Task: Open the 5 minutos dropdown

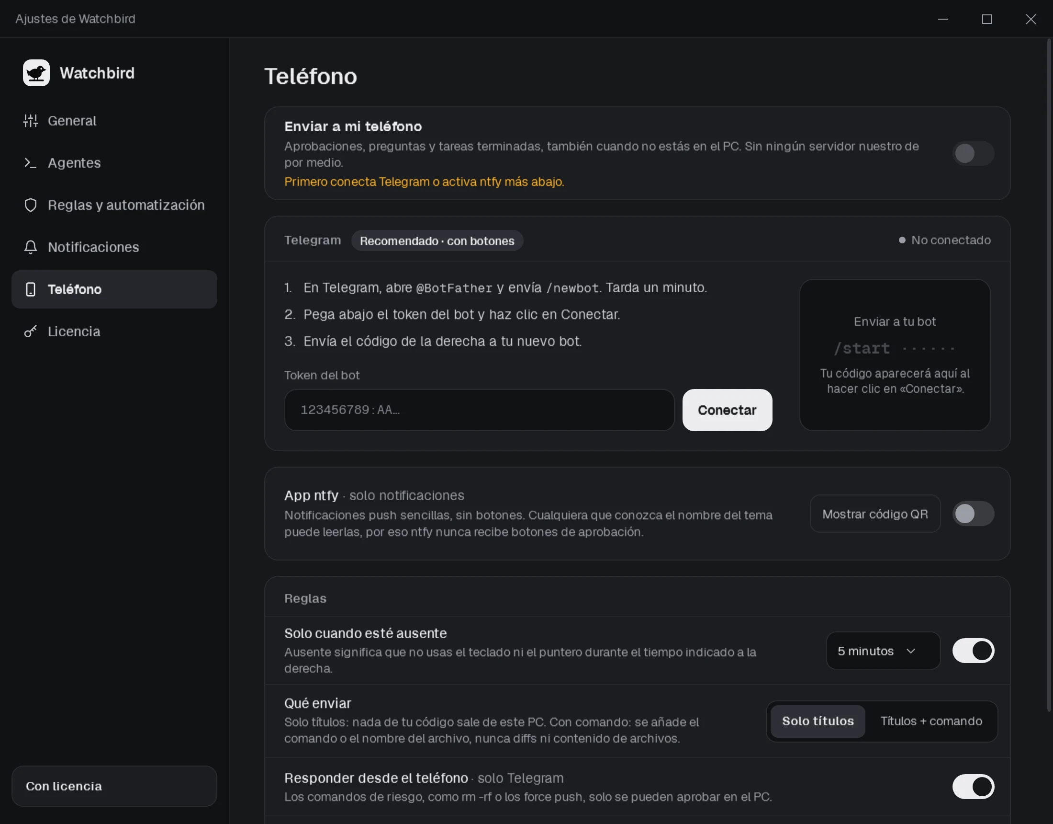Action: pyautogui.click(x=883, y=651)
